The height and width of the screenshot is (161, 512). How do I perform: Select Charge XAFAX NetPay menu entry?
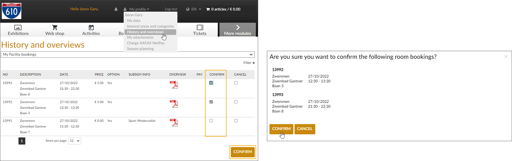[x=146, y=43]
